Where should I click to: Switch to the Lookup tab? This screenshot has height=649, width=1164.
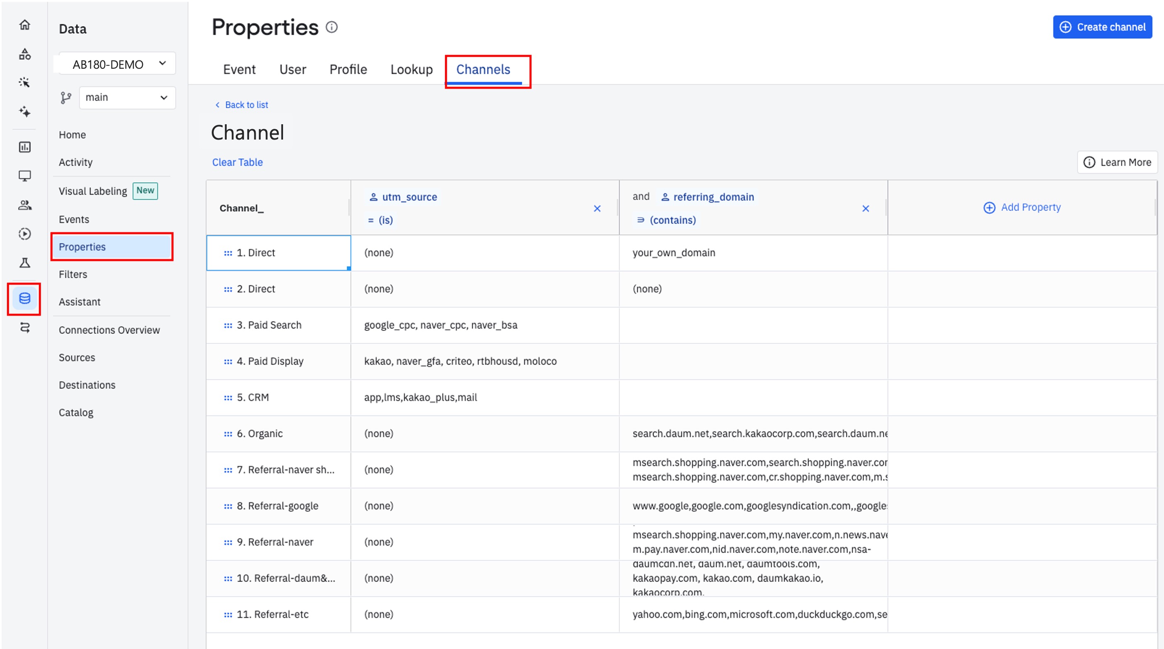[411, 70]
